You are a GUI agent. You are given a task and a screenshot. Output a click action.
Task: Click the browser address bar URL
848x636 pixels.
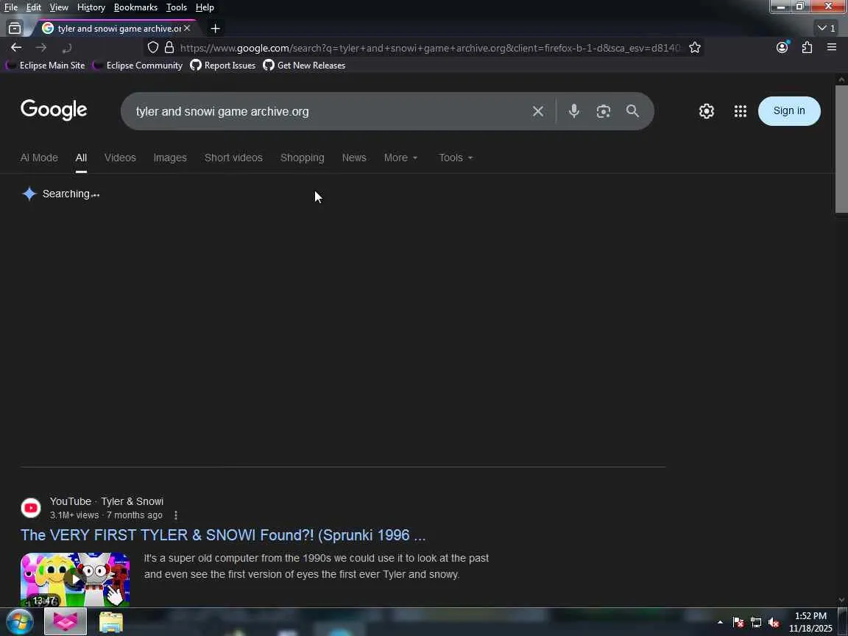pos(430,48)
